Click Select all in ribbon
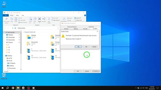 click(x=77, y=18)
